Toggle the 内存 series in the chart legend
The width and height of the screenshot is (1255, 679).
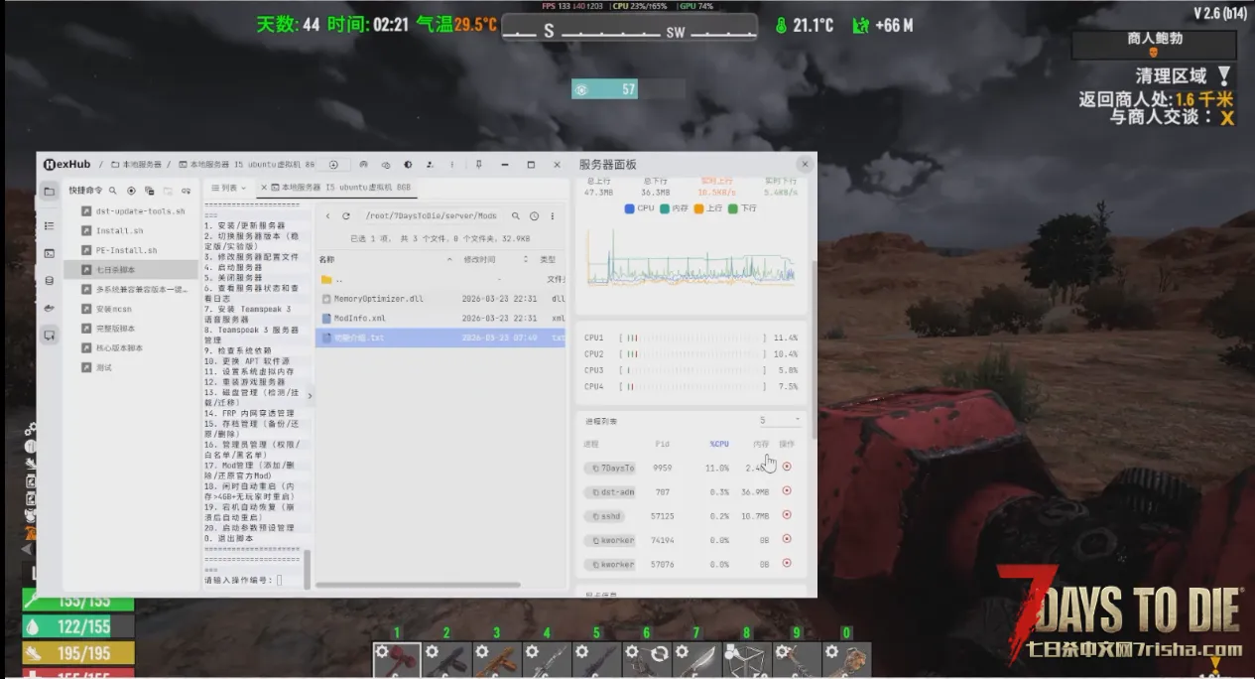pos(674,208)
